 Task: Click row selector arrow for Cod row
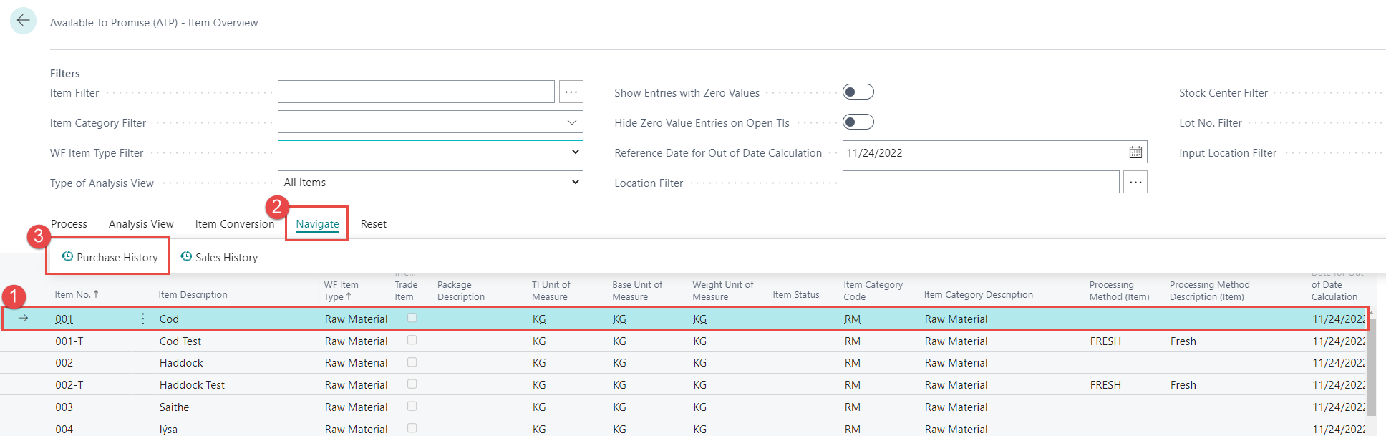click(x=24, y=319)
